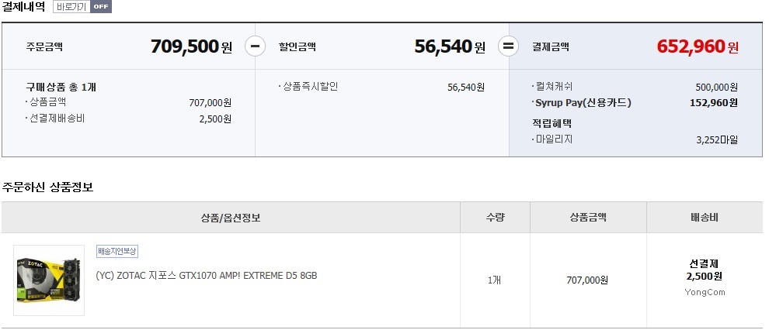
Task: Click the 선결제배송비 shipping fee entry
Action: coord(57,119)
